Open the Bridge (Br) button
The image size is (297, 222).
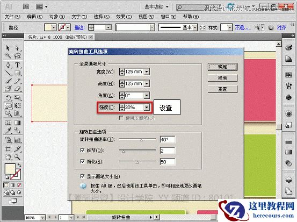click(26, 6)
